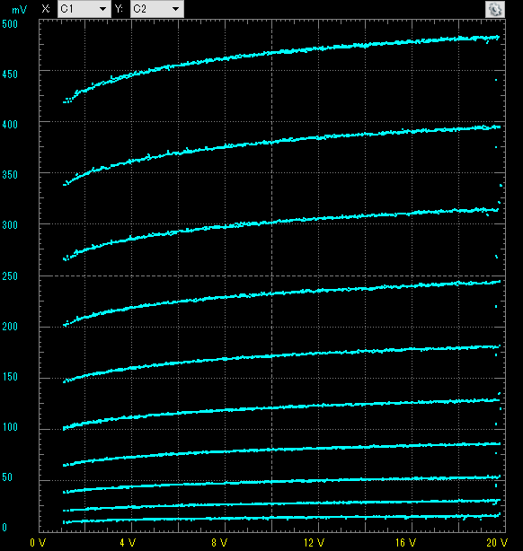The image size is (523, 551).
Task: Click the 12 V horizontal axis label
Action: click(314, 543)
